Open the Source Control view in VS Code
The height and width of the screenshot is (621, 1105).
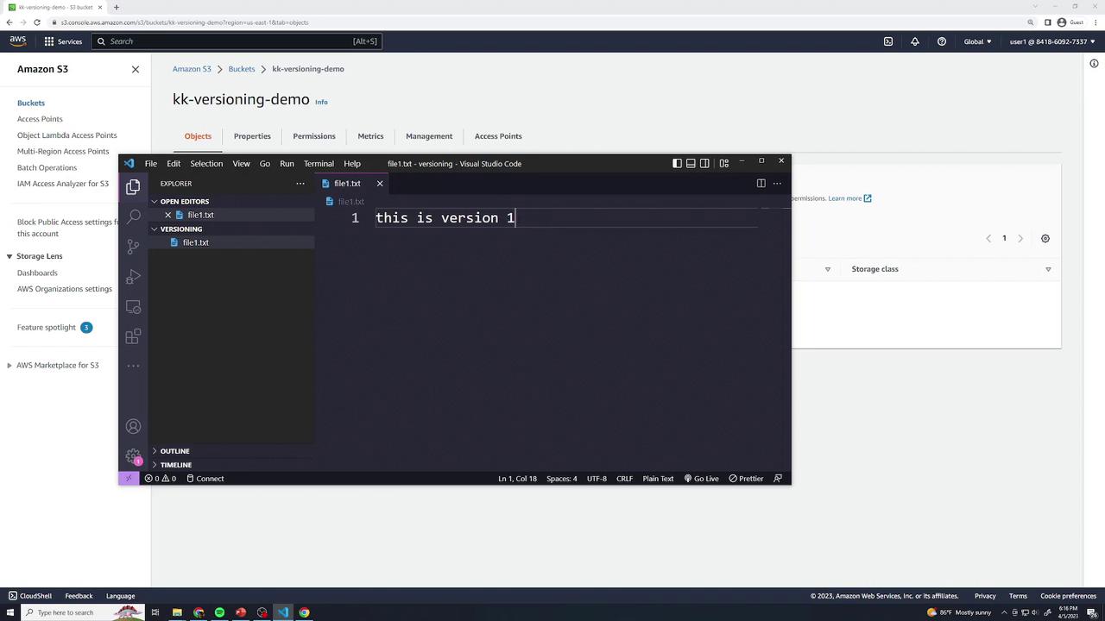click(x=133, y=247)
